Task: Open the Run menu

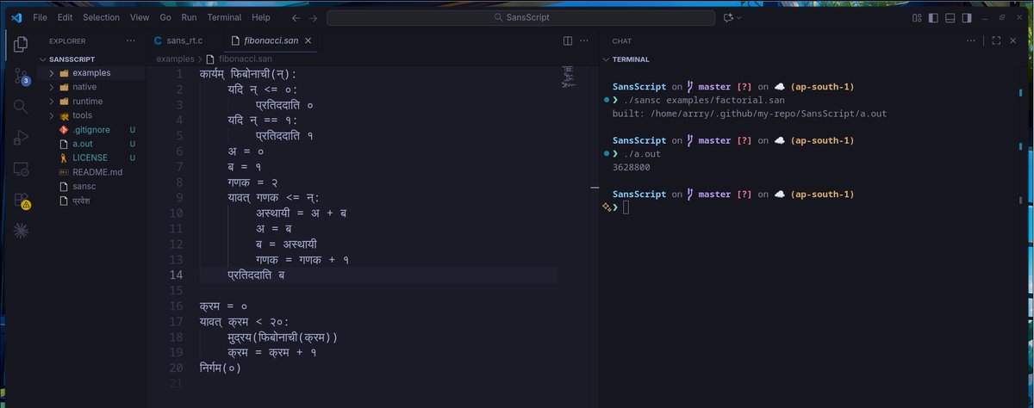Action: coord(190,17)
